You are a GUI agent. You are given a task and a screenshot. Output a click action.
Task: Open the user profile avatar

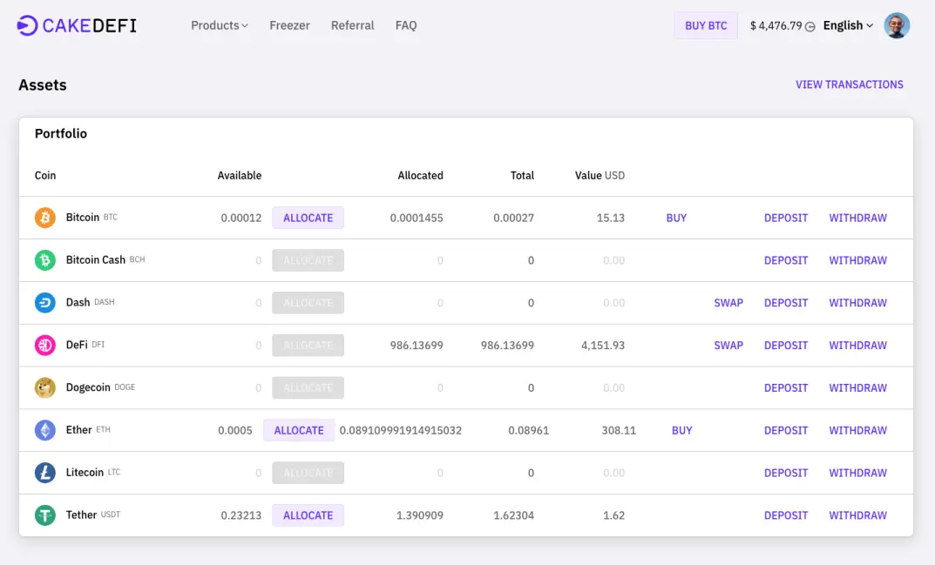pyautogui.click(x=897, y=25)
